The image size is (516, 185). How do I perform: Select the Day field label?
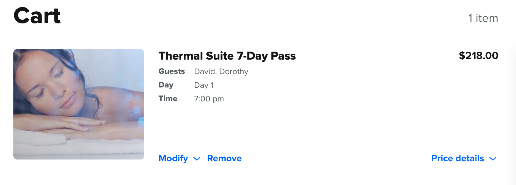click(166, 85)
